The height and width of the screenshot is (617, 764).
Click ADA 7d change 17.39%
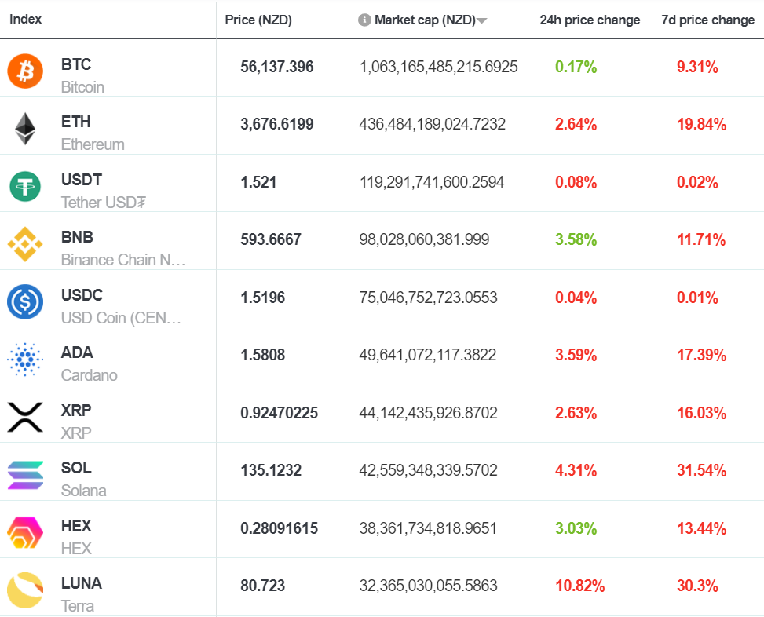pos(701,355)
